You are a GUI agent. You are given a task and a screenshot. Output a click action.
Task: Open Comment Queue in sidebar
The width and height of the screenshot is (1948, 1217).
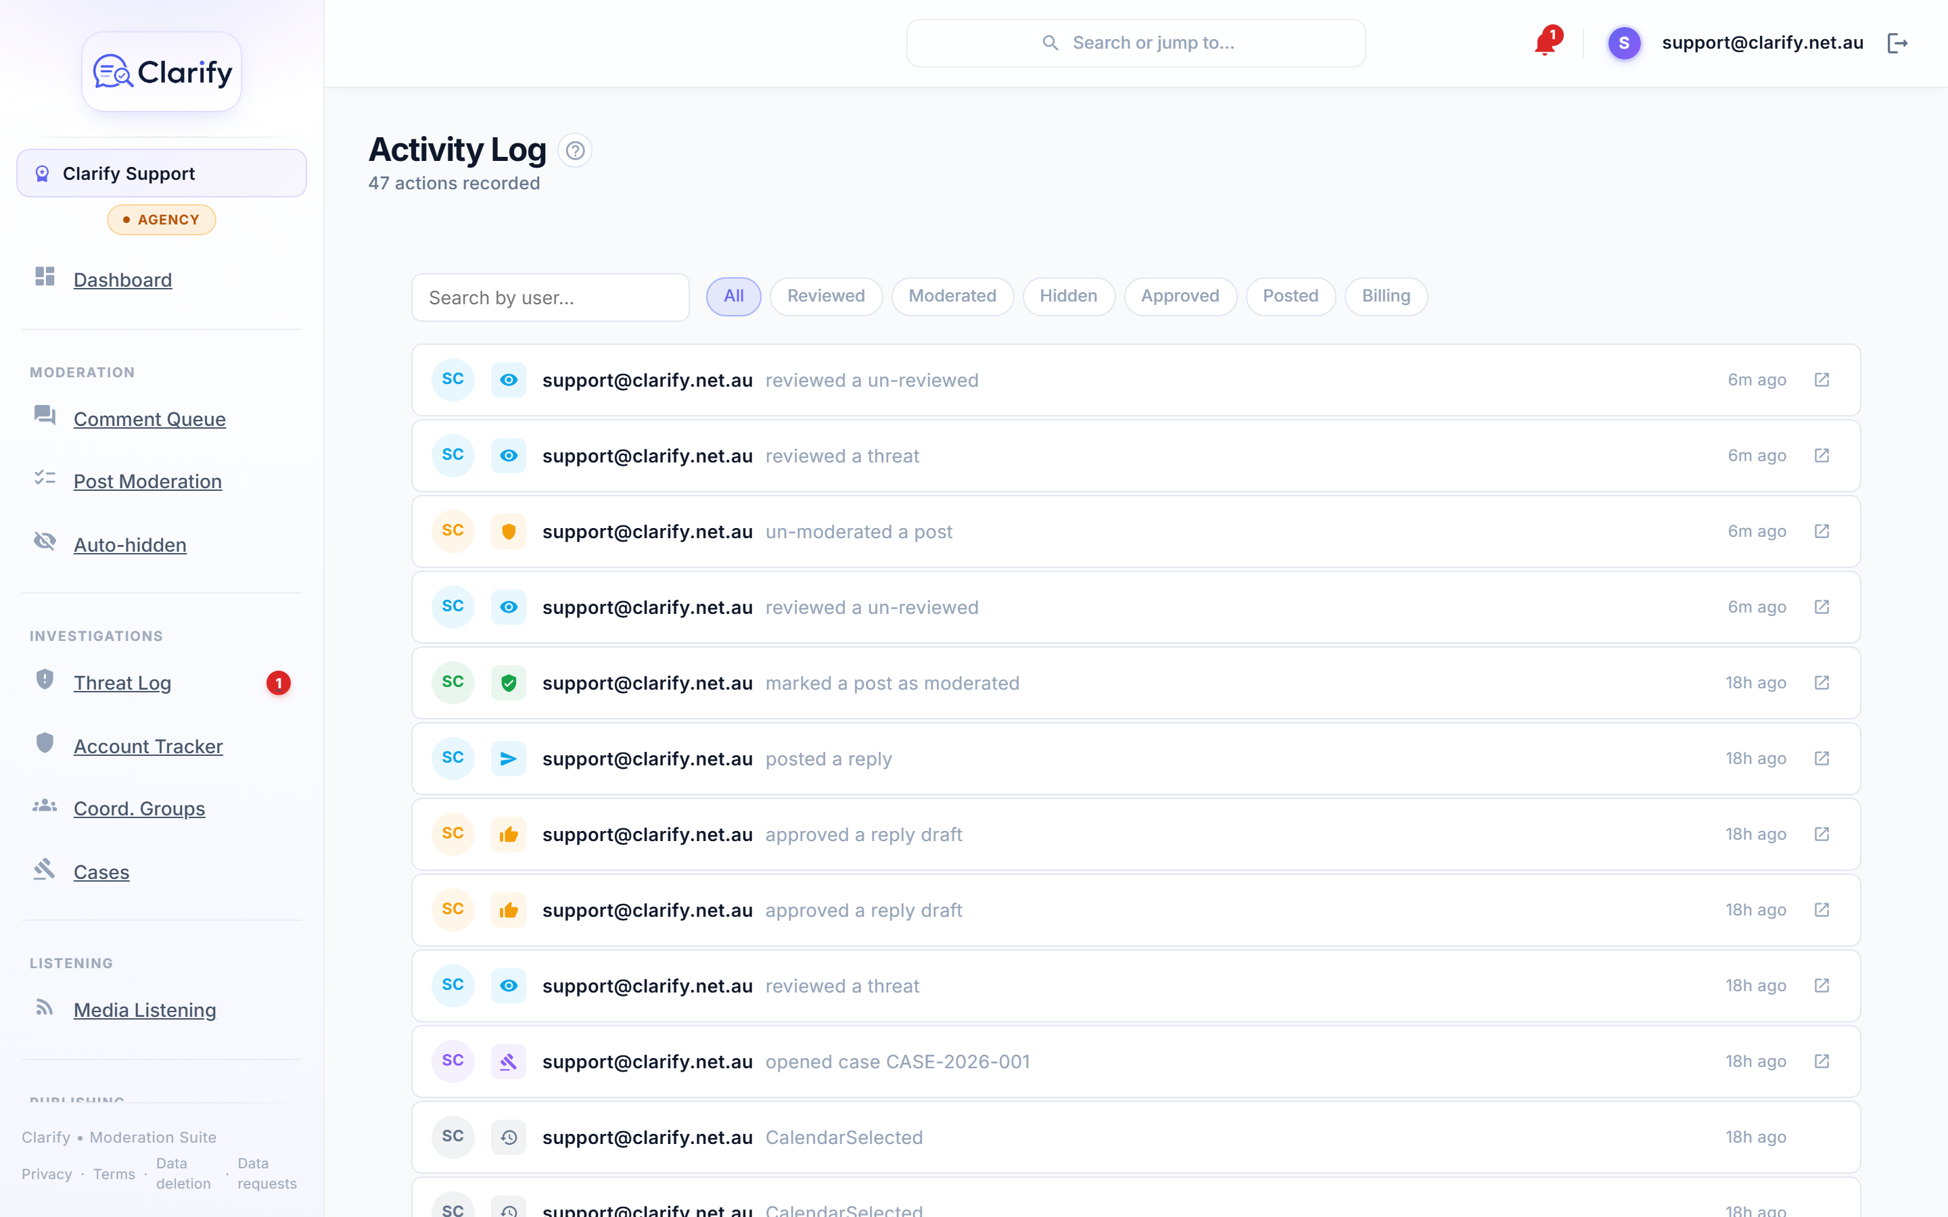(x=149, y=419)
